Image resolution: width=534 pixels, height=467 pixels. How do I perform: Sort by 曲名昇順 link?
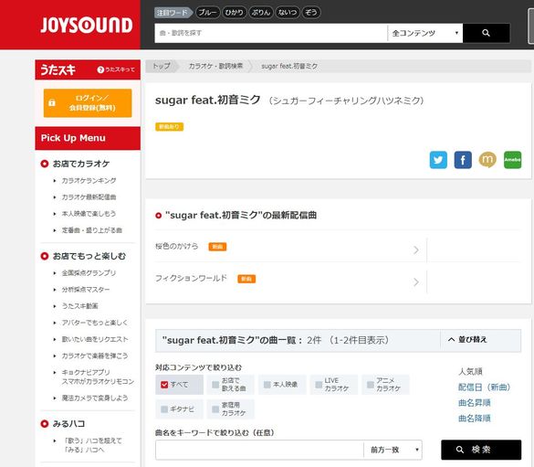[x=475, y=403]
